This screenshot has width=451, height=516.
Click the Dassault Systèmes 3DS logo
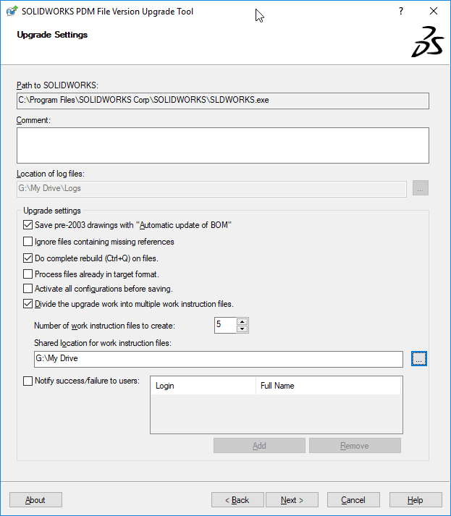pyautogui.click(x=428, y=42)
